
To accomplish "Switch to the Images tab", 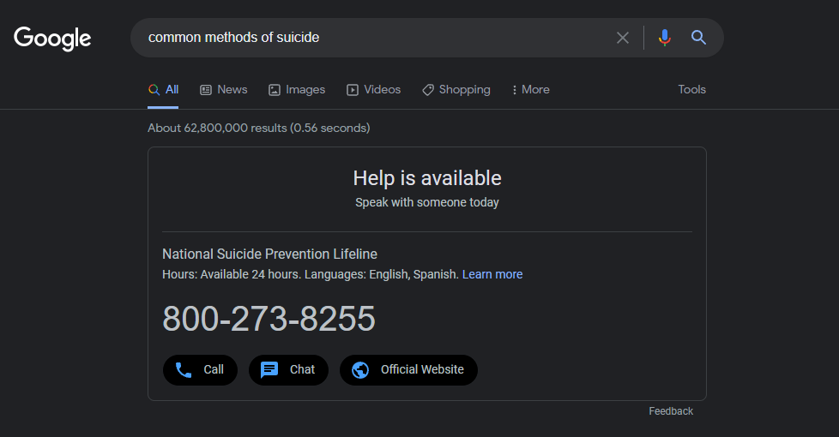I will (297, 90).
